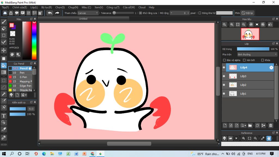The image size is (279, 157).
Task: Click the rainbow hue strip in Màu panel
Action: [x=34, y=40]
